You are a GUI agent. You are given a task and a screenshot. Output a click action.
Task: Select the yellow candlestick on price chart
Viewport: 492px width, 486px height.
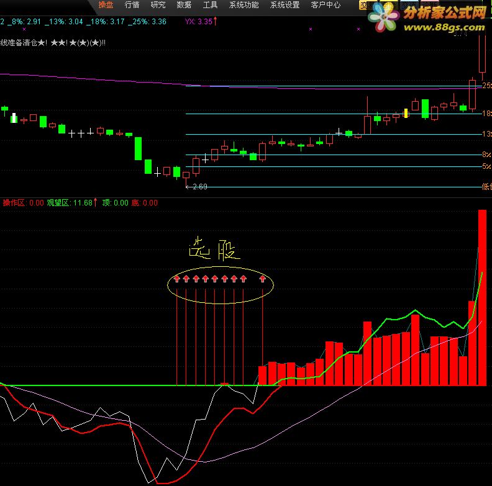point(406,113)
